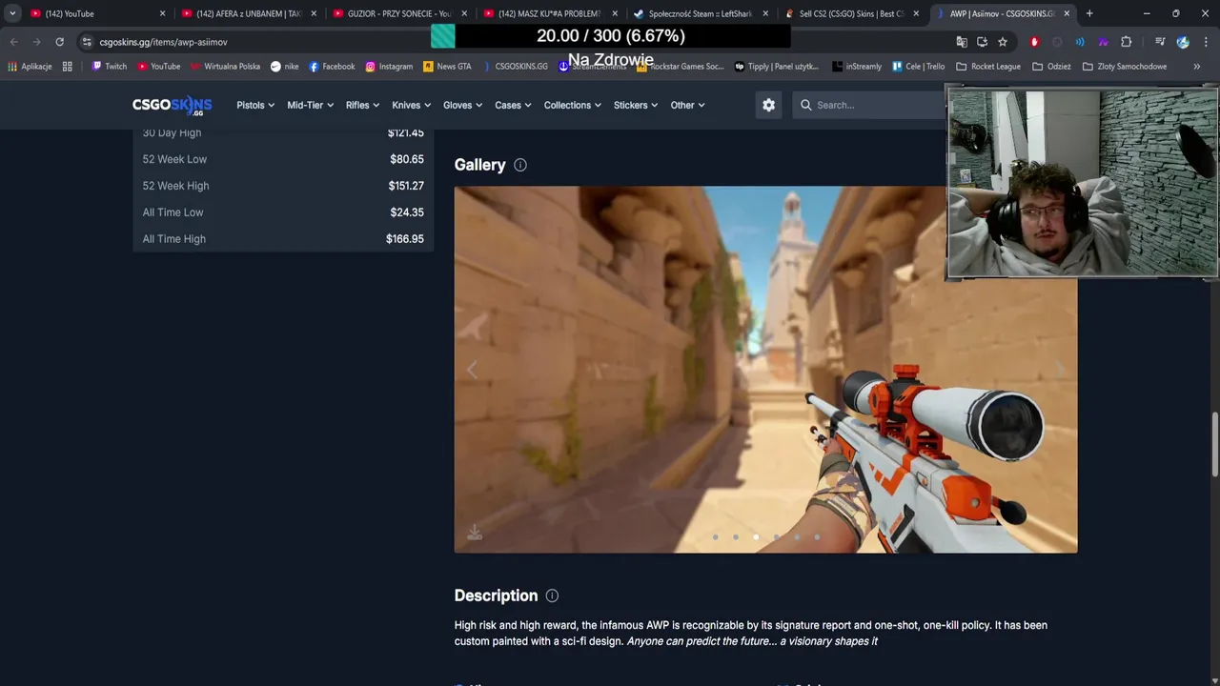Select the first gallery pagination dot
This screenshot has width=1220, height=686.
click(715, 537)
